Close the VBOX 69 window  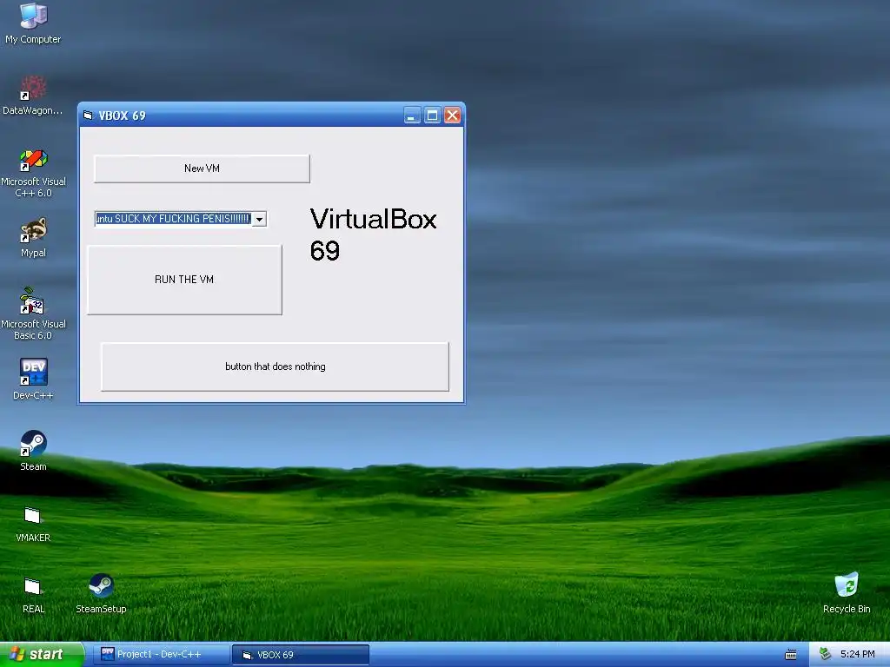point(452,116)
